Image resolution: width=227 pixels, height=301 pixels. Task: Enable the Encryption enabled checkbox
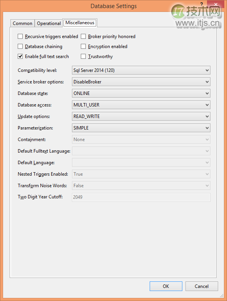(x=83, y=47)
